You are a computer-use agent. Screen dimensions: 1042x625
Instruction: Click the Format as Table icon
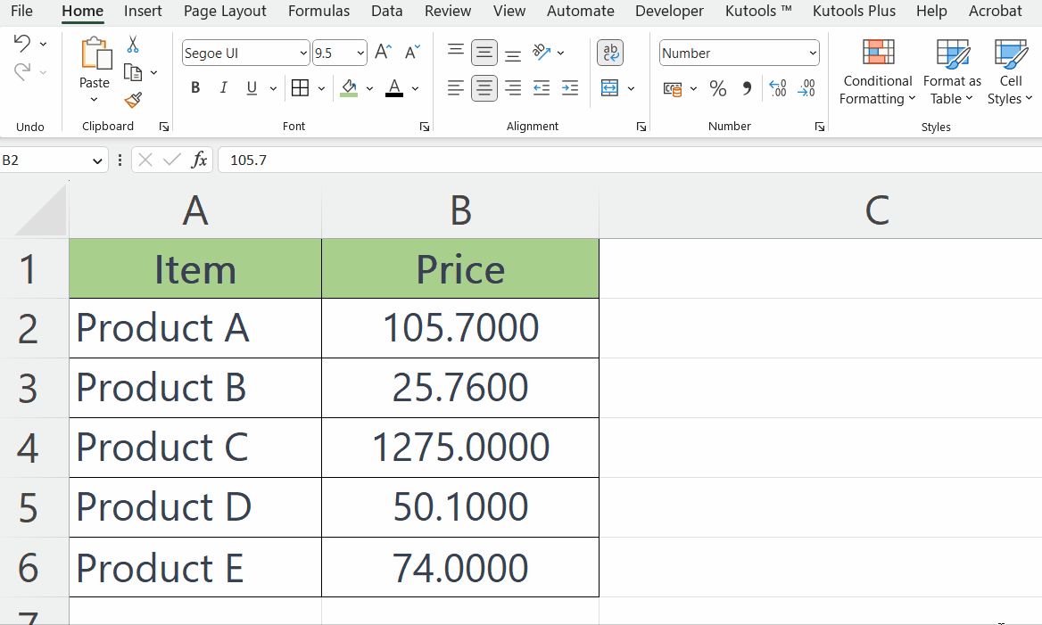click(x=951, y=71)
